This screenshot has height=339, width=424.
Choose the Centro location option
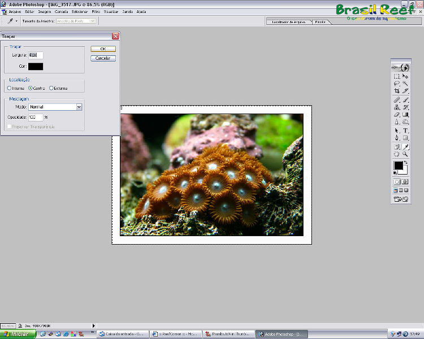click(31, 88)
